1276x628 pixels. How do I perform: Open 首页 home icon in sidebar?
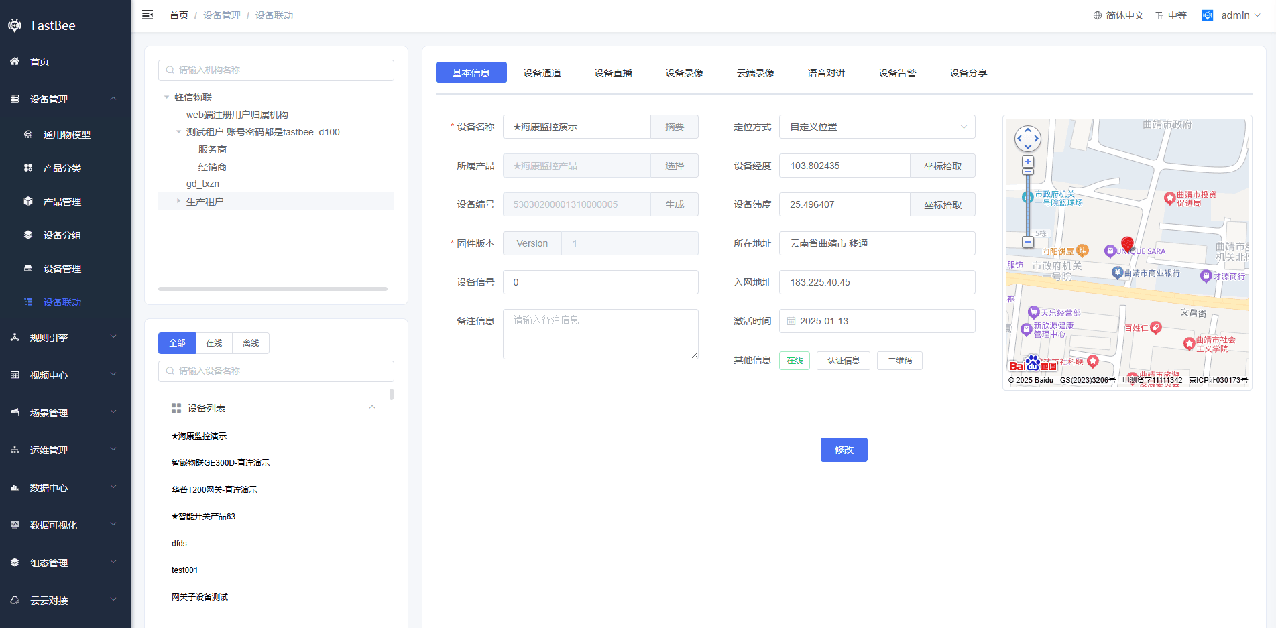coord(15,61)
